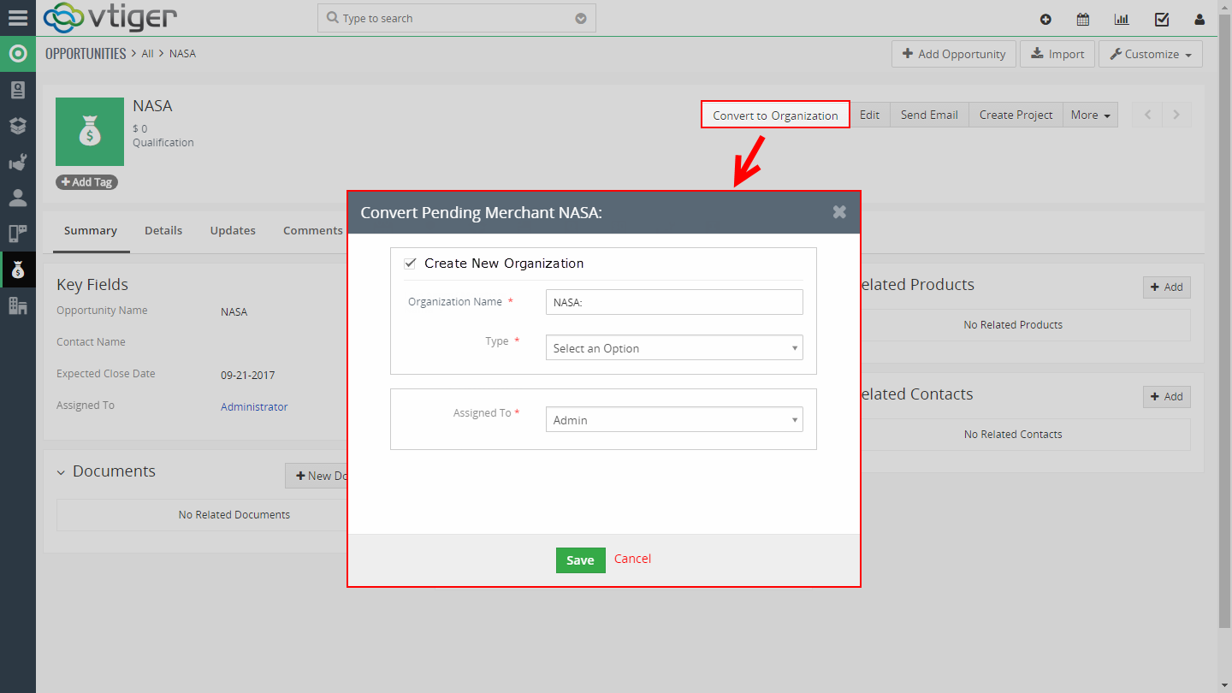
Task: Open the Contacts card sidebar icon
Action: click(x=18, y=90)
